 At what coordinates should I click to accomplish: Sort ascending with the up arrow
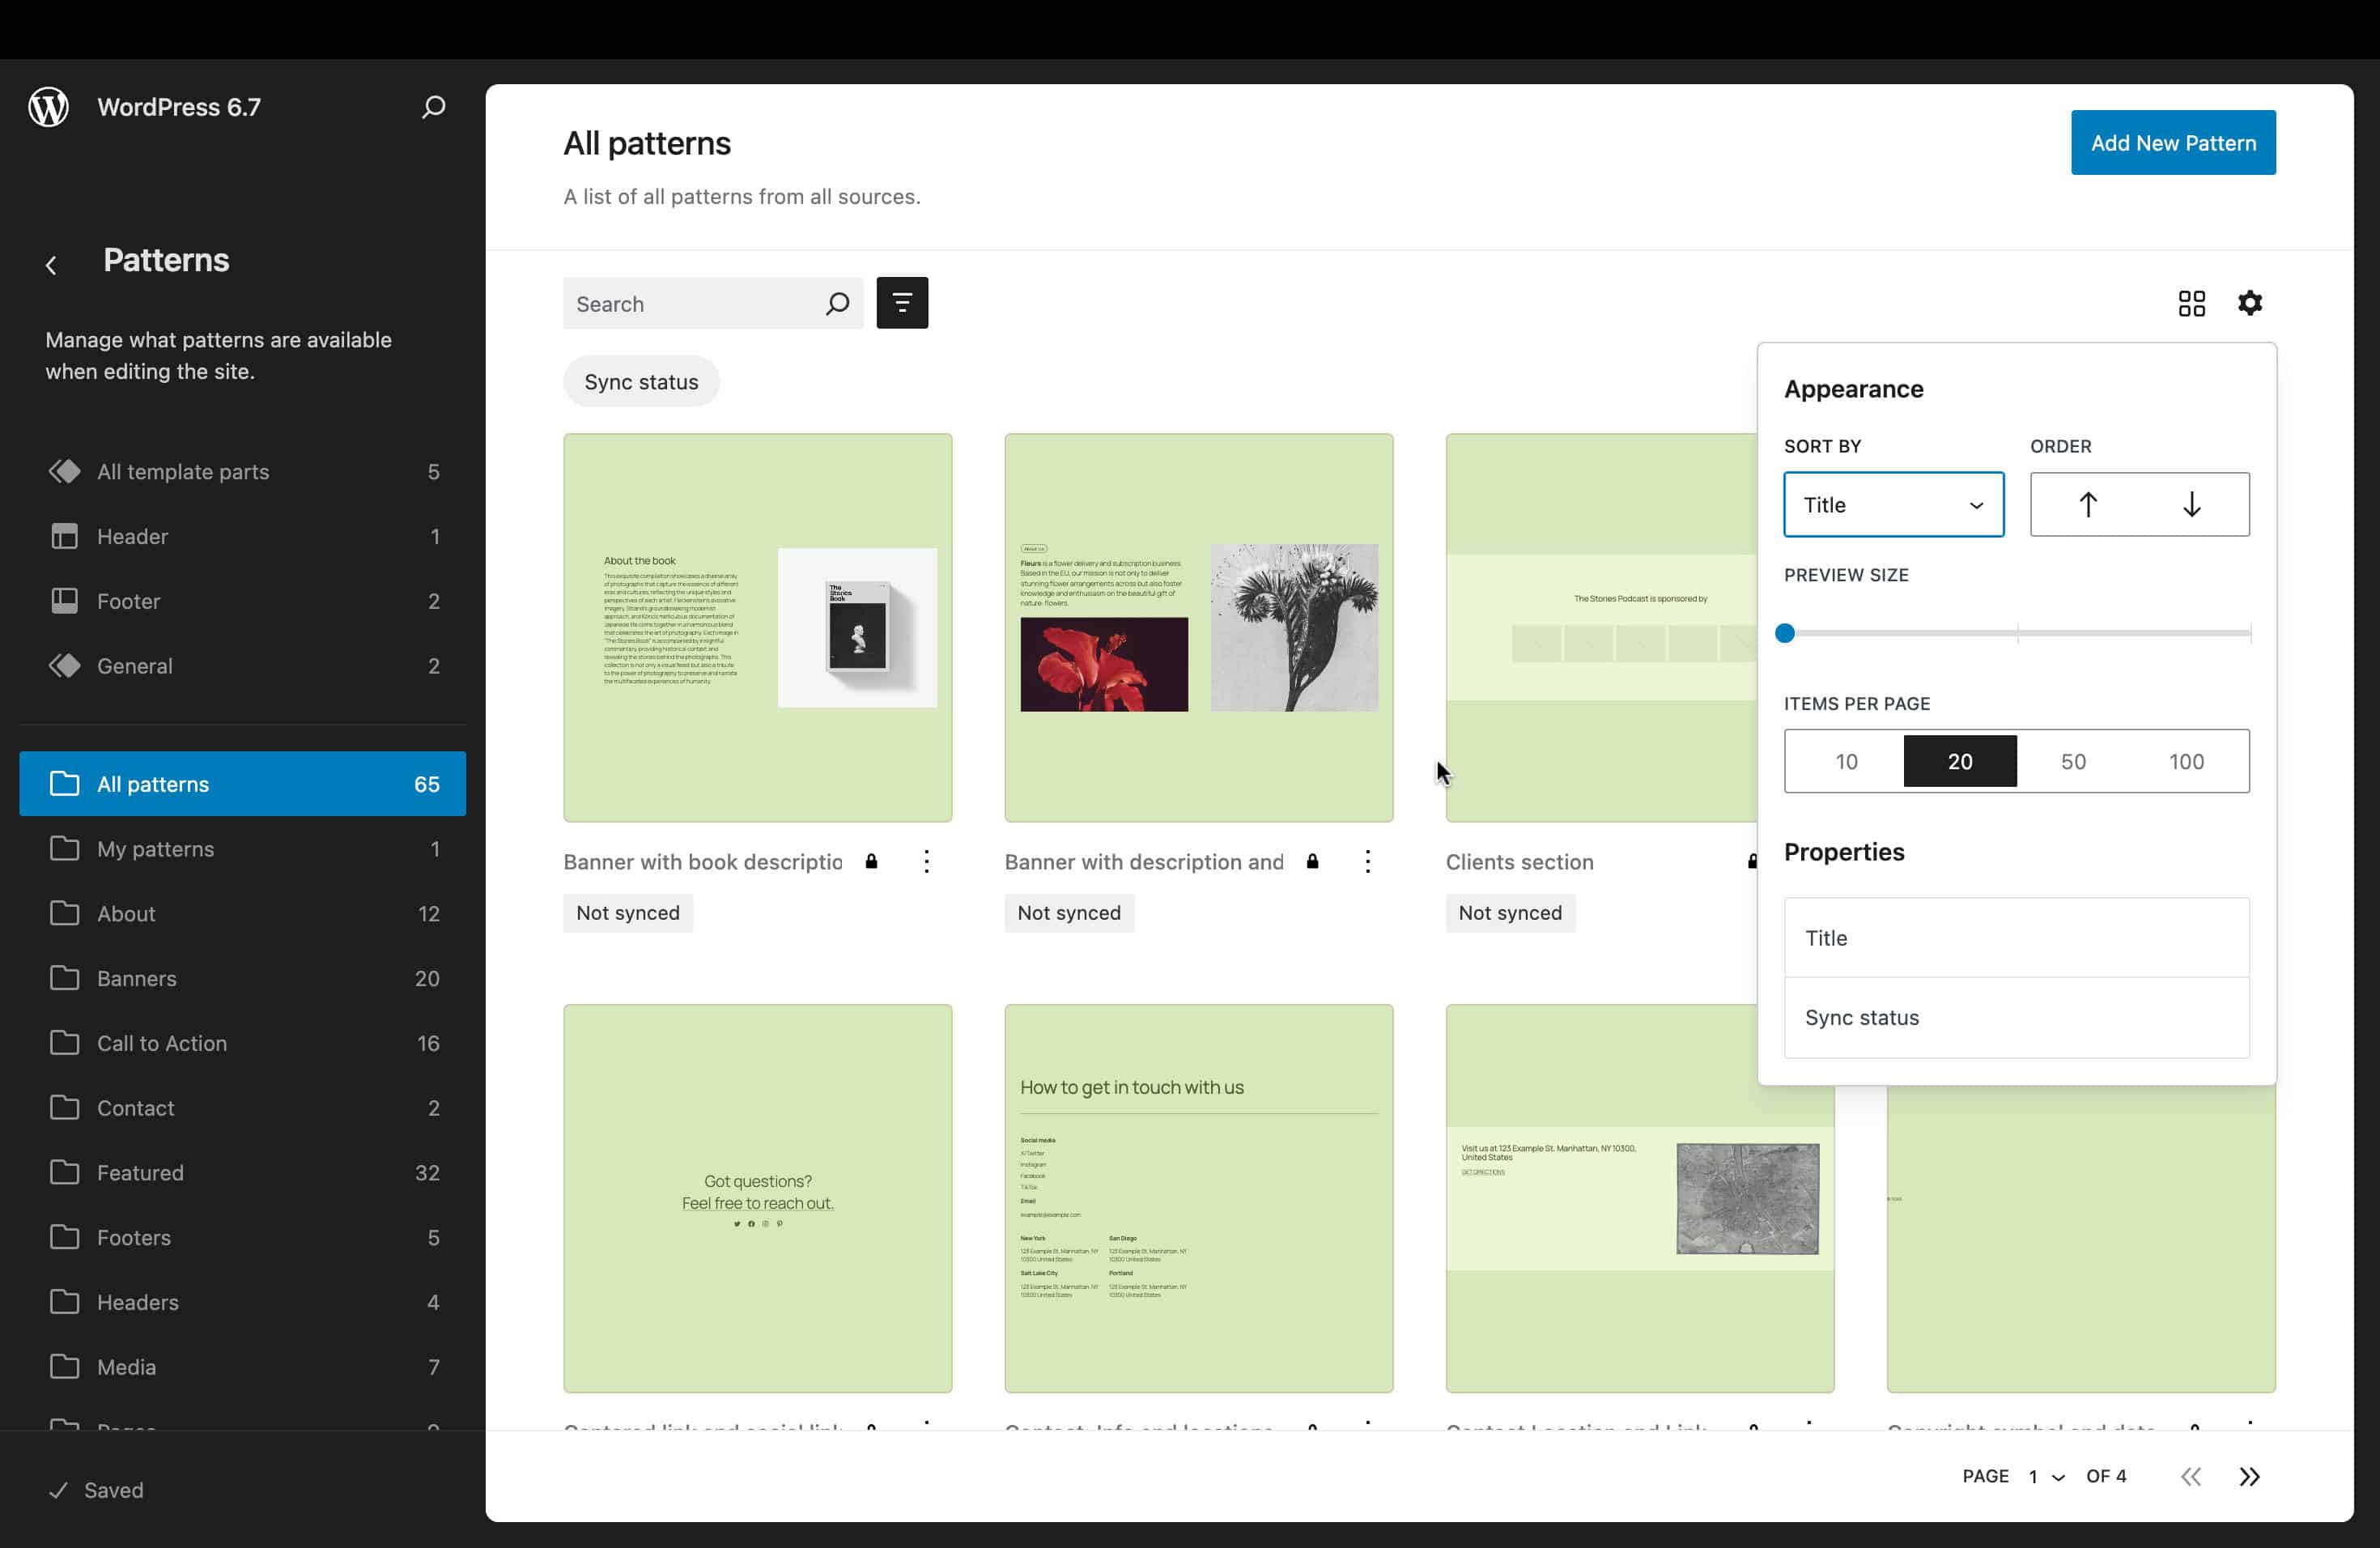(x=2087, y=505)
